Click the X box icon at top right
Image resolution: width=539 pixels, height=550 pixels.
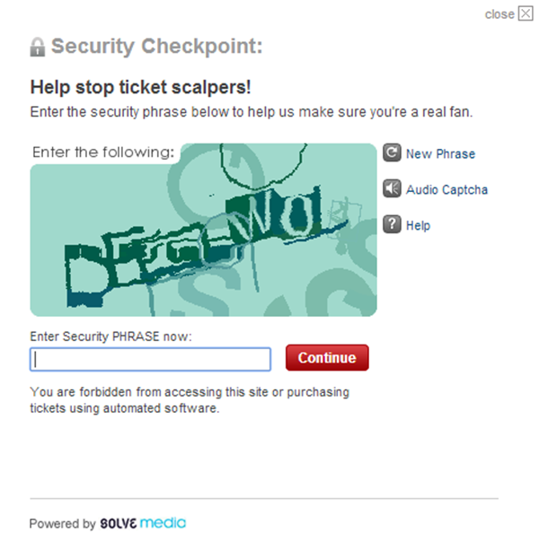(526, 13)
